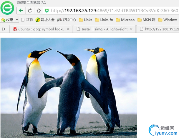Go back with the green arrow button
Viewport: 179px width, 138px height.
(x=21, y=11)
